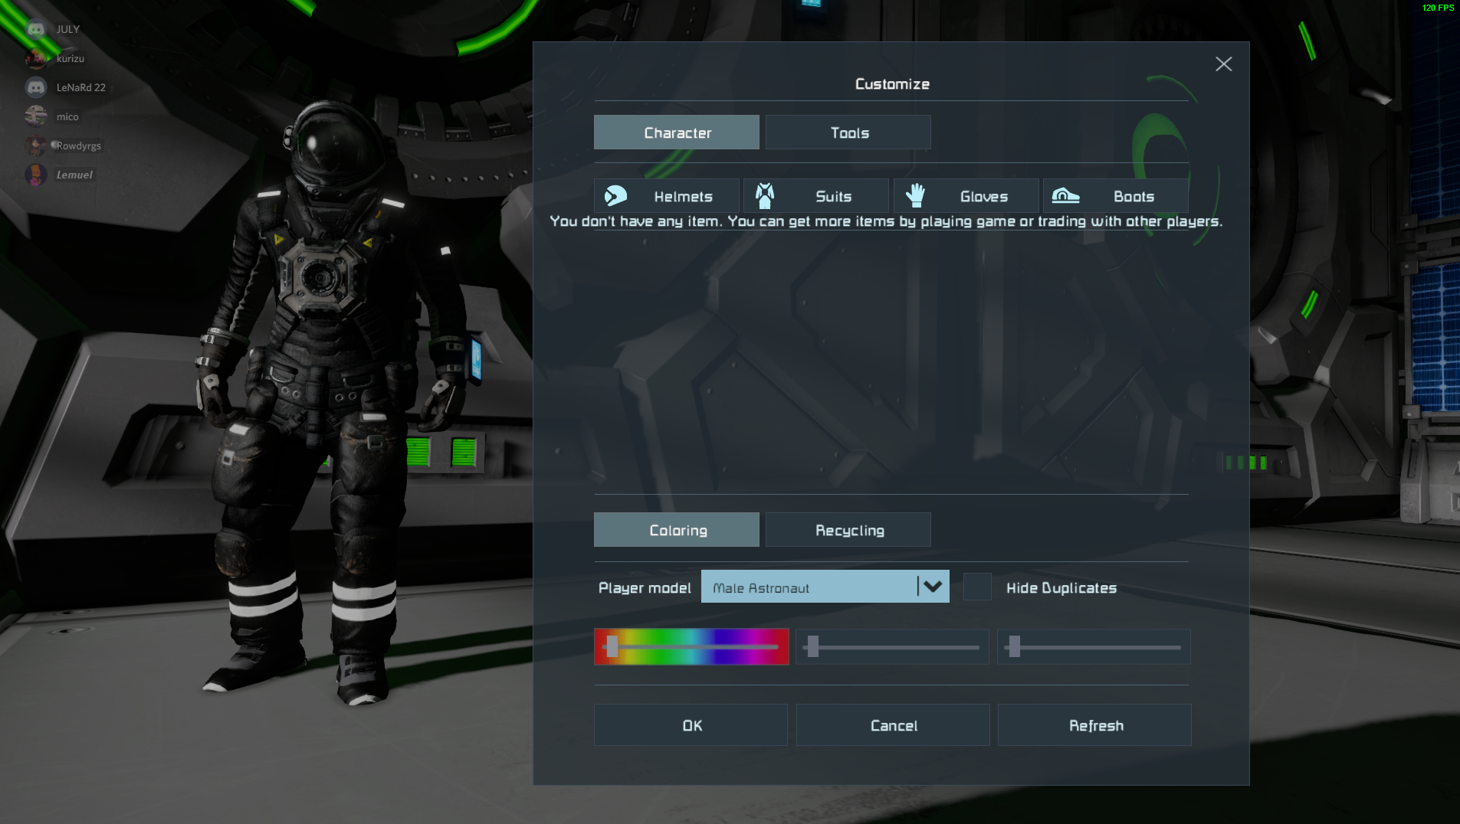The image size is (1460, 824).
Task: Click the rainbow hue slider
Action: [692, 647]
